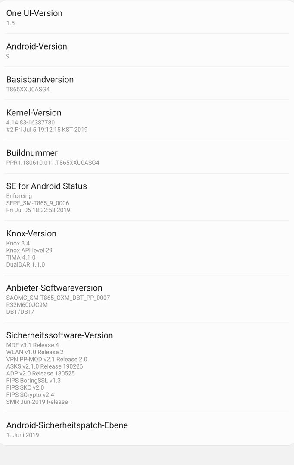
Task: Select the SE for Android Status heading
Action: [x=46, y=186]
